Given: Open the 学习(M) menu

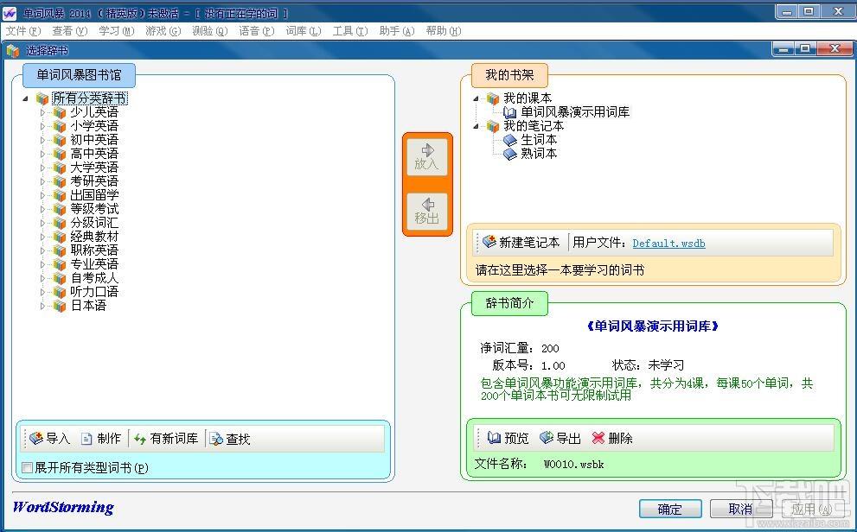Looking at the screenshot, I should click(x=117, y=31).
